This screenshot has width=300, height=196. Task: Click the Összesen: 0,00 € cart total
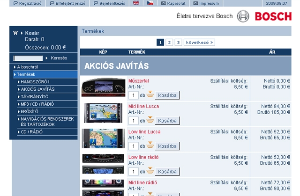pos(45,48)
